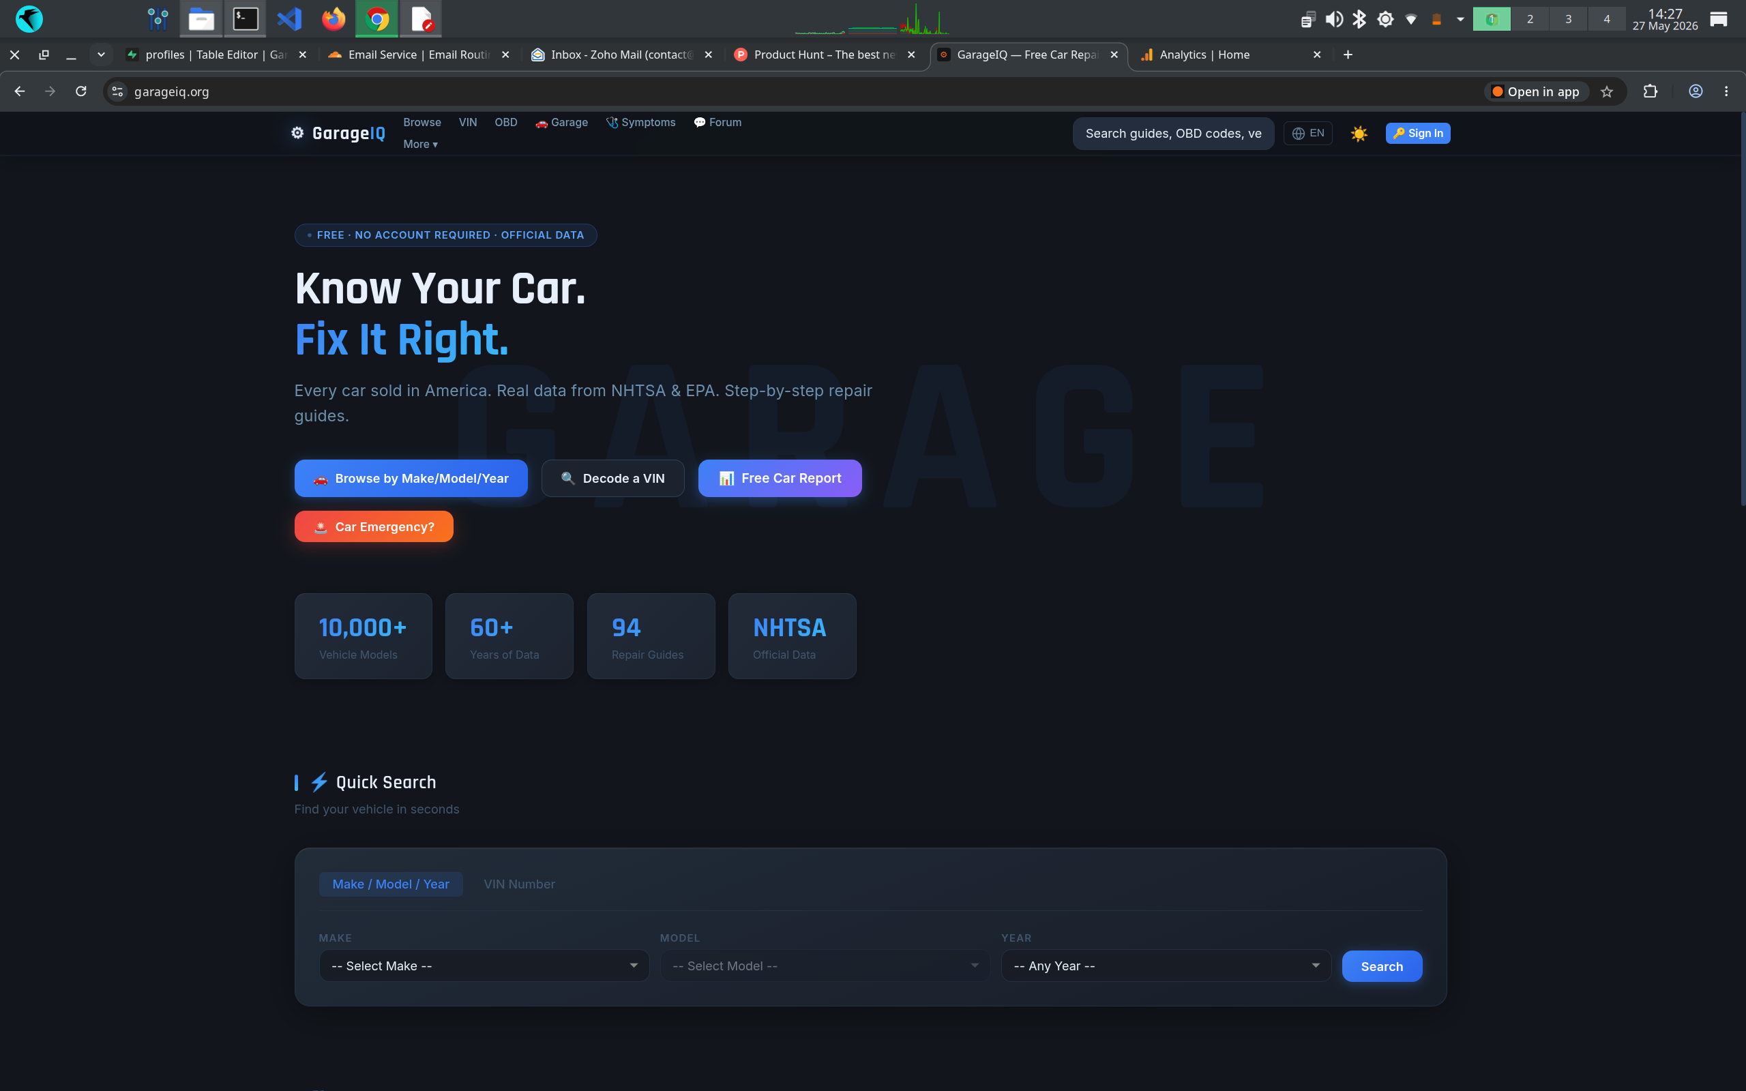Toggle the sun light/dark theme icon
The height and width of the screenshot is (1091, 1746).
[x=1359, y=134]
